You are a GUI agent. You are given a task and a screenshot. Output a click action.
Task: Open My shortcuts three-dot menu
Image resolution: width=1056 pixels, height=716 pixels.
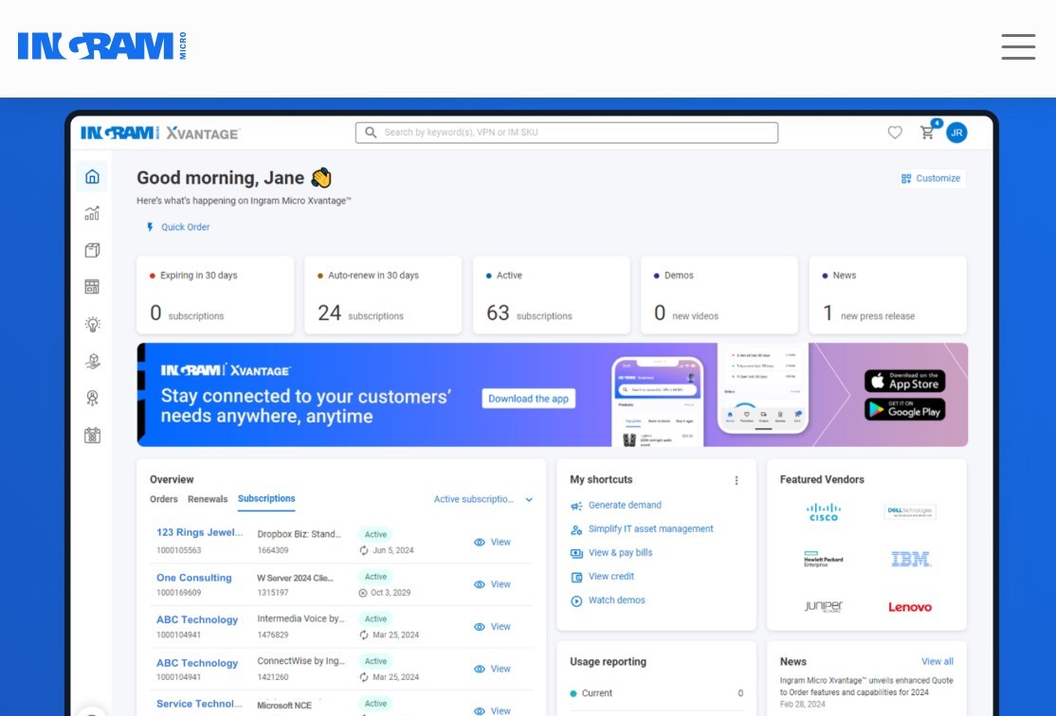click(737, 480)
